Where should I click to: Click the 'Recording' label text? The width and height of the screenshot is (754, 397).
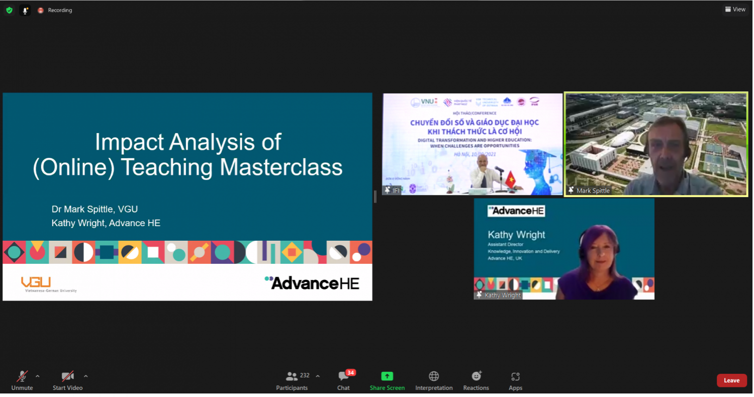click(60, 10)
